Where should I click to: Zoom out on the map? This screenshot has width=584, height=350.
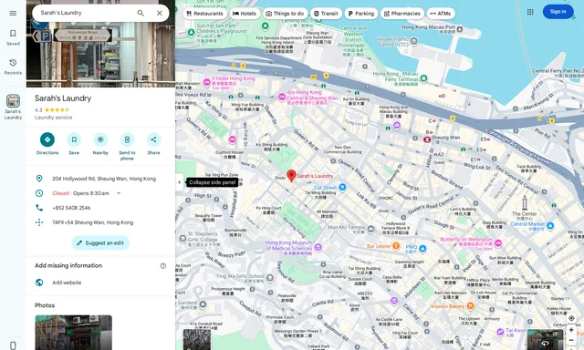[x=571, y=340]
